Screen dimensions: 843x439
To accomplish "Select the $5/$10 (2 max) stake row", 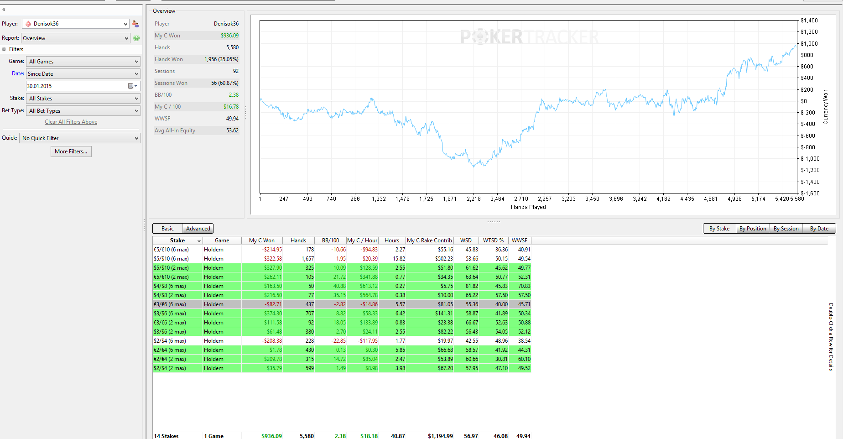I will (342, 268).
